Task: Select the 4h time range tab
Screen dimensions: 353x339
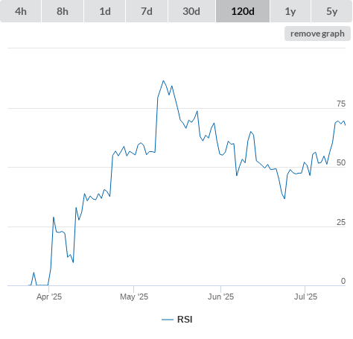Action: click(x=21, y=11)
